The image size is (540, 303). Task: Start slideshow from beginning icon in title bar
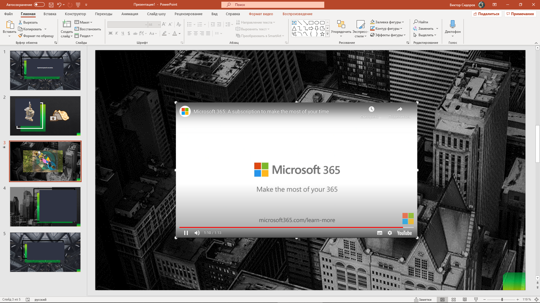pyautogui.click(x=78, y=5)
